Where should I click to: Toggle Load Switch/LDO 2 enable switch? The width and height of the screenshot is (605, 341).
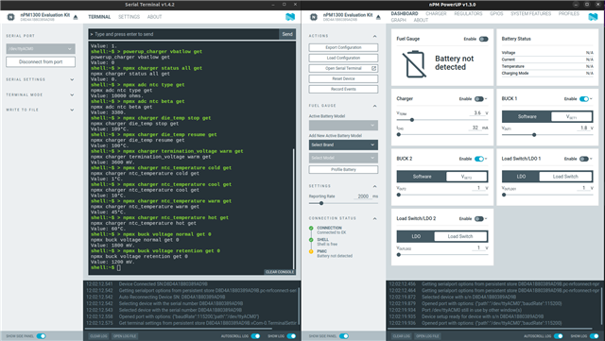(x=479, y=219)
